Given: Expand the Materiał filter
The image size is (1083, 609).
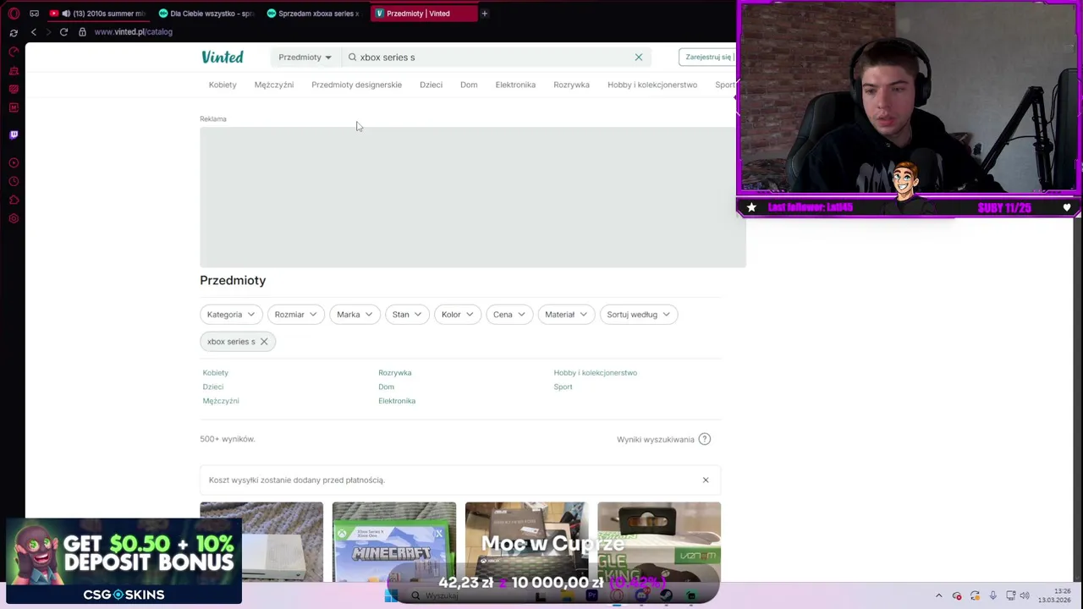Looking at the screenshot, I should pos(566,315).
